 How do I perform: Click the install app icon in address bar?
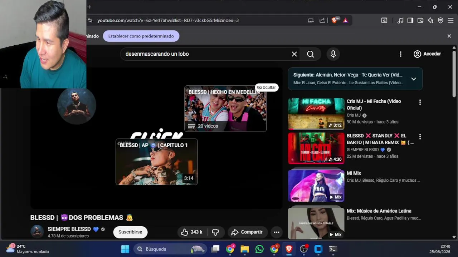(x=311, y=20)
